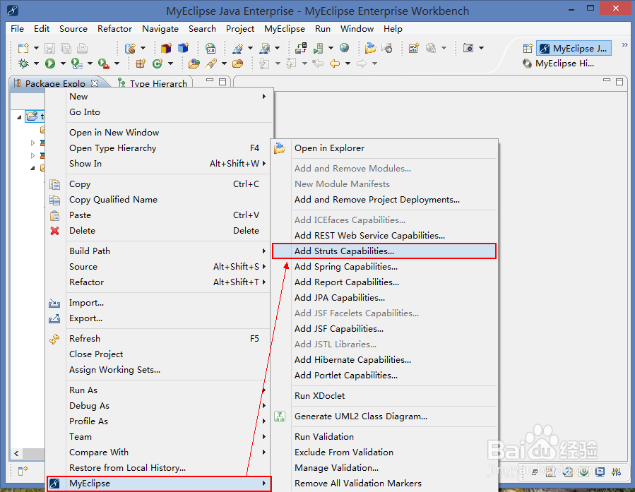Open the File menu
Viewport: 635px width, 492px height.
pos(17,29)
